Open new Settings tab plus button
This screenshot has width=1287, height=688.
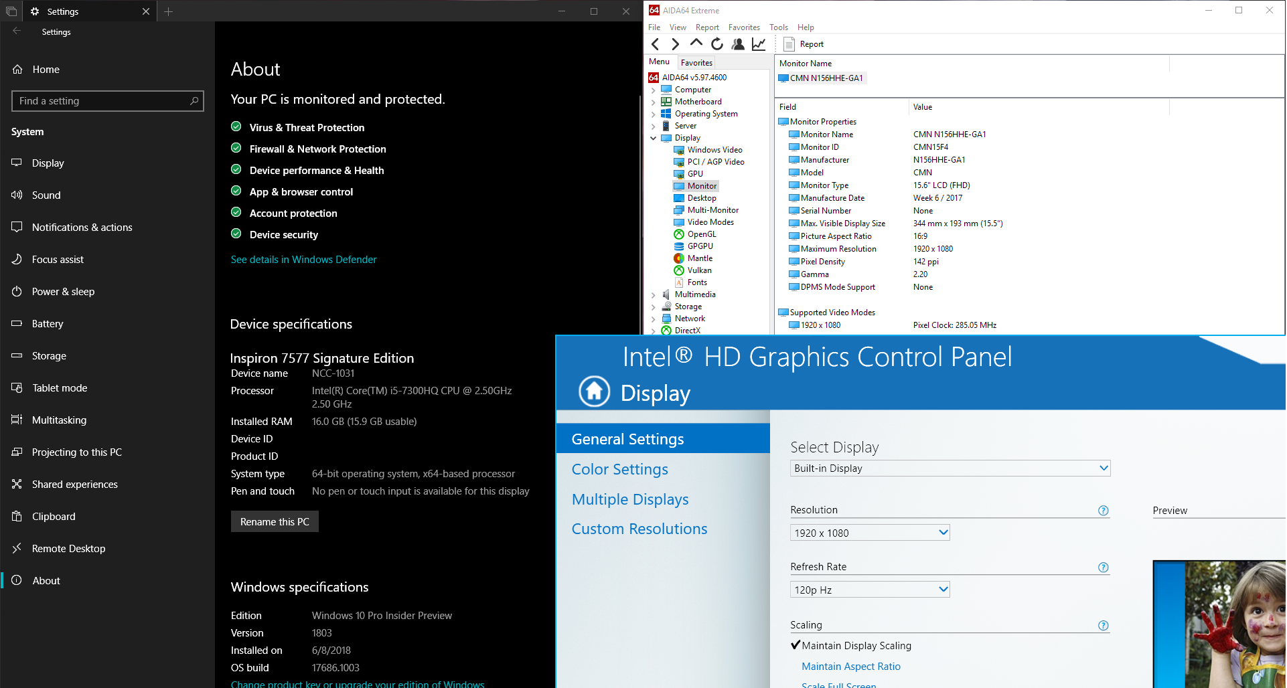pyautogui.click(x=169, y=11)
